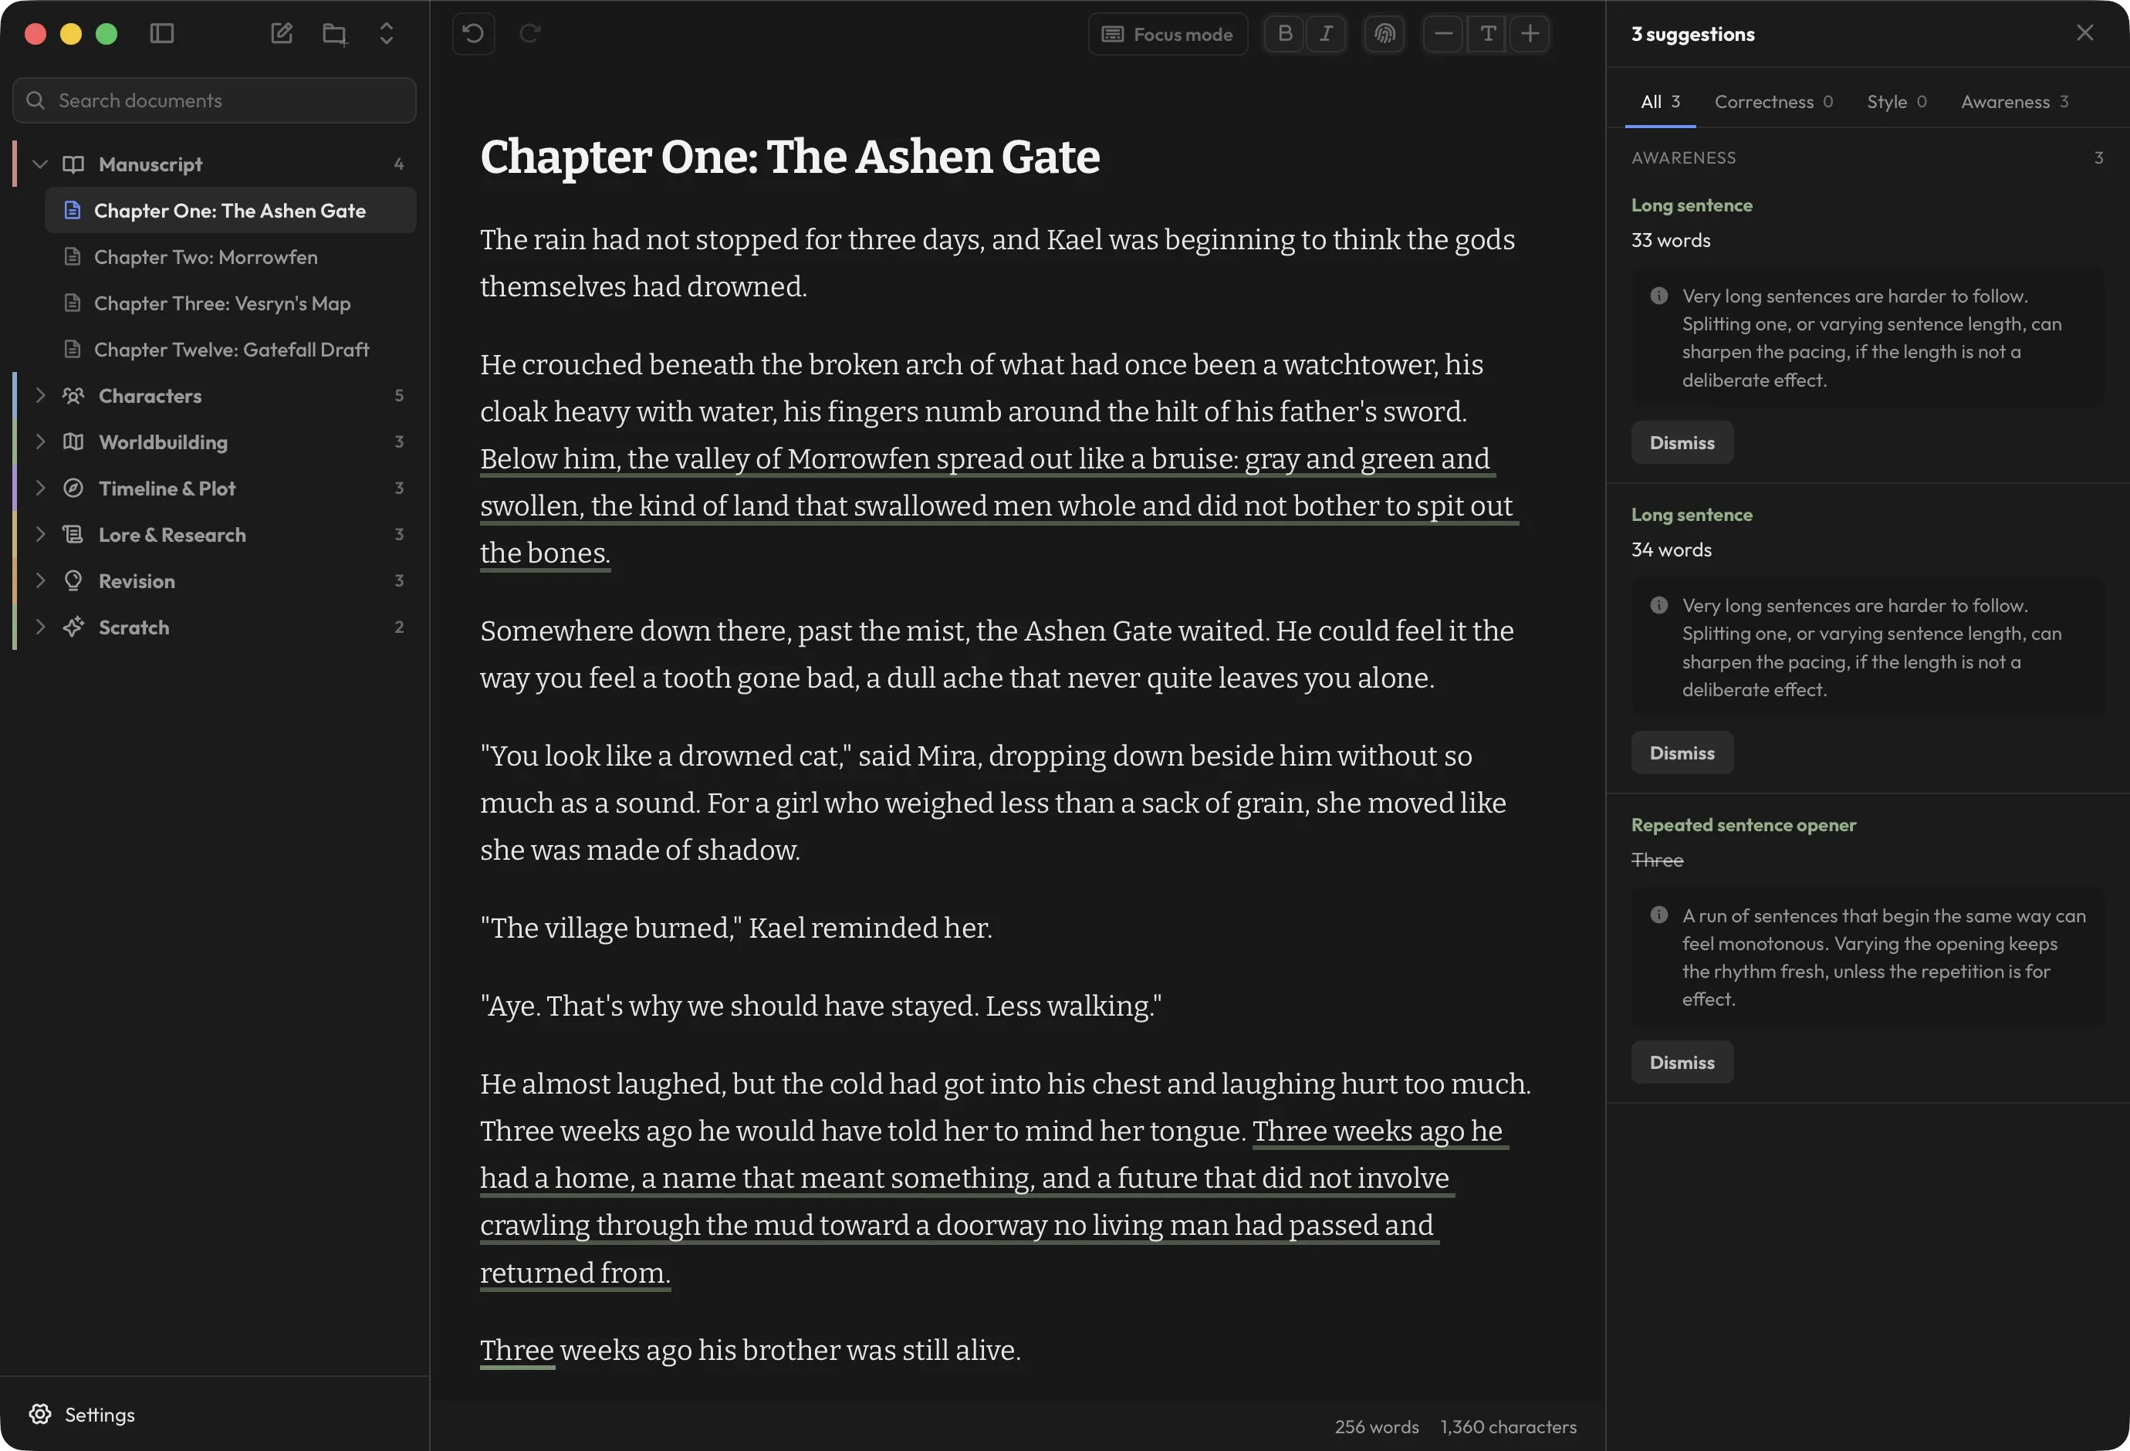Dismiss the 34 words long sentence suggestion
This screenshot has width=2130, height=1451.
[x=1682, y=753]
